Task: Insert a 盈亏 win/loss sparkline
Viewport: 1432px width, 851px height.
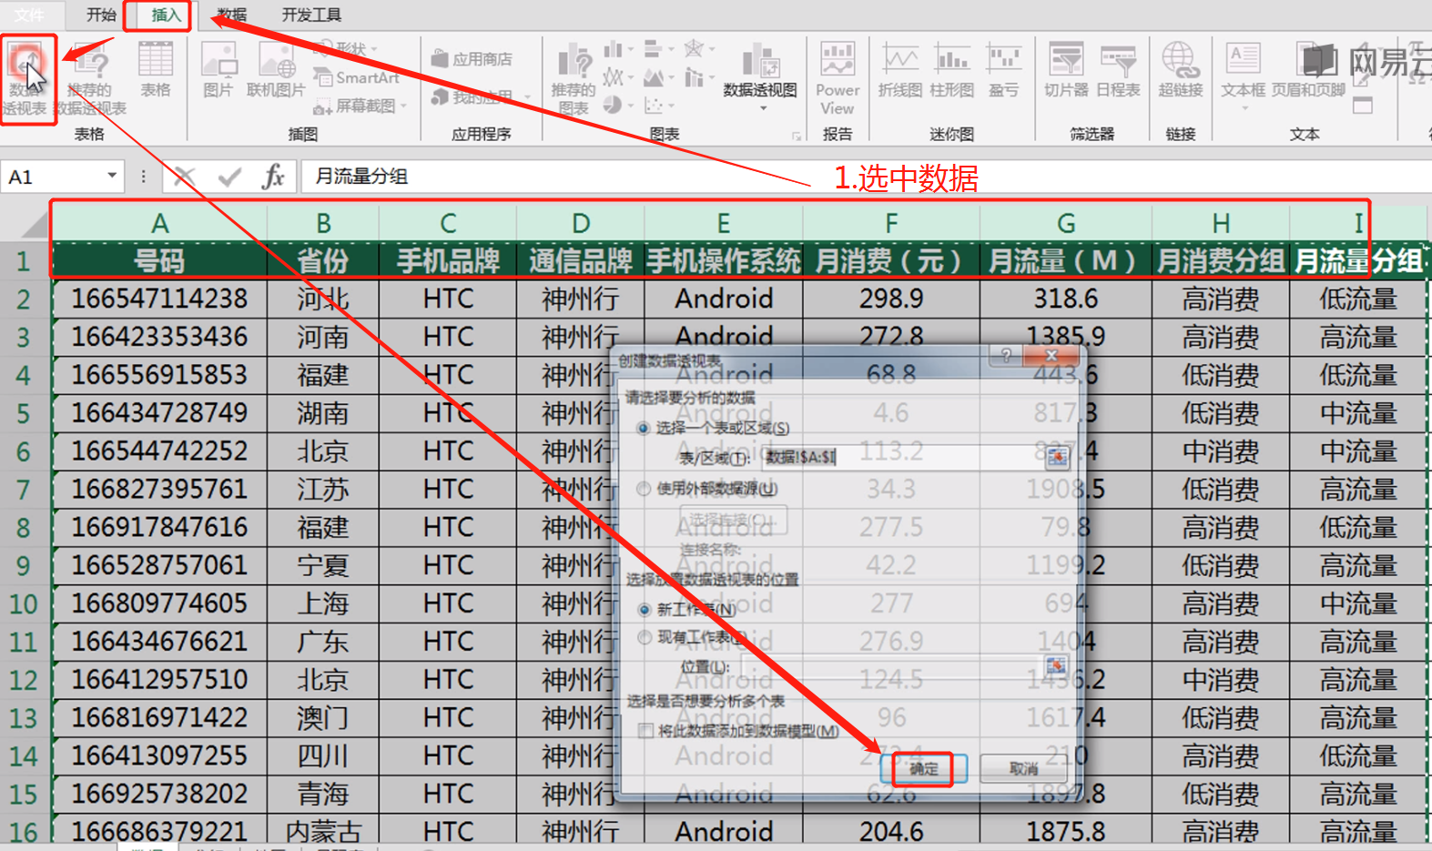Action: tap(1004, 71)
